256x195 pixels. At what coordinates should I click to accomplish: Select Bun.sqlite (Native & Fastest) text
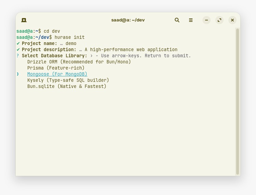click(67, 86)
